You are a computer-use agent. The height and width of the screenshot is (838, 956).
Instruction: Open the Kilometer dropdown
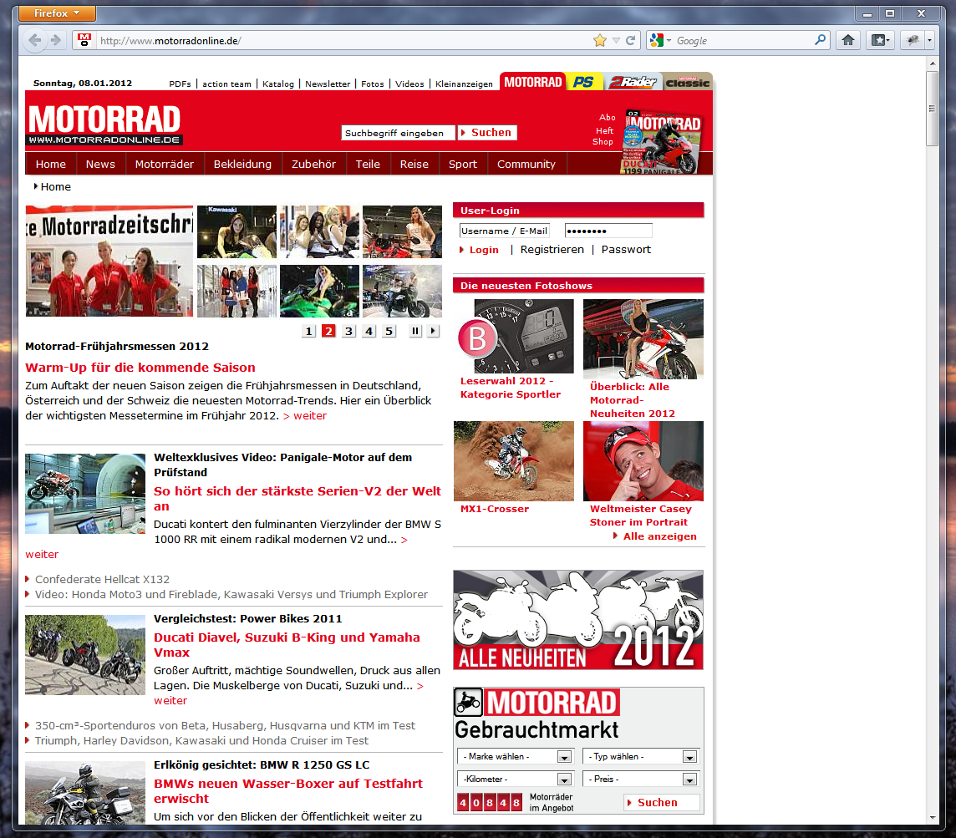(x=514, y=780)
